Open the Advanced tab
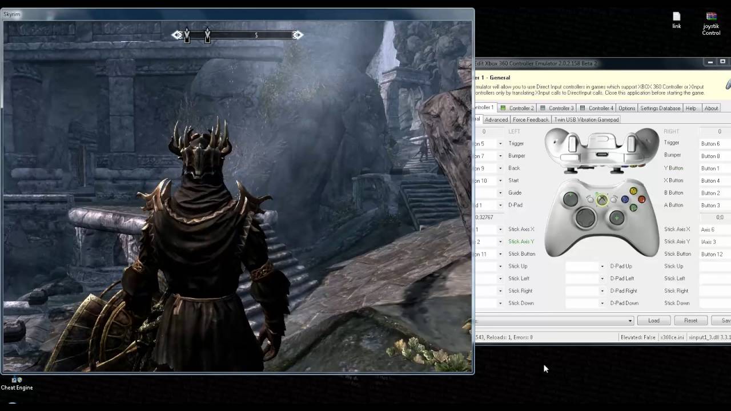This screenshot has width=731, height=411. 496,119
